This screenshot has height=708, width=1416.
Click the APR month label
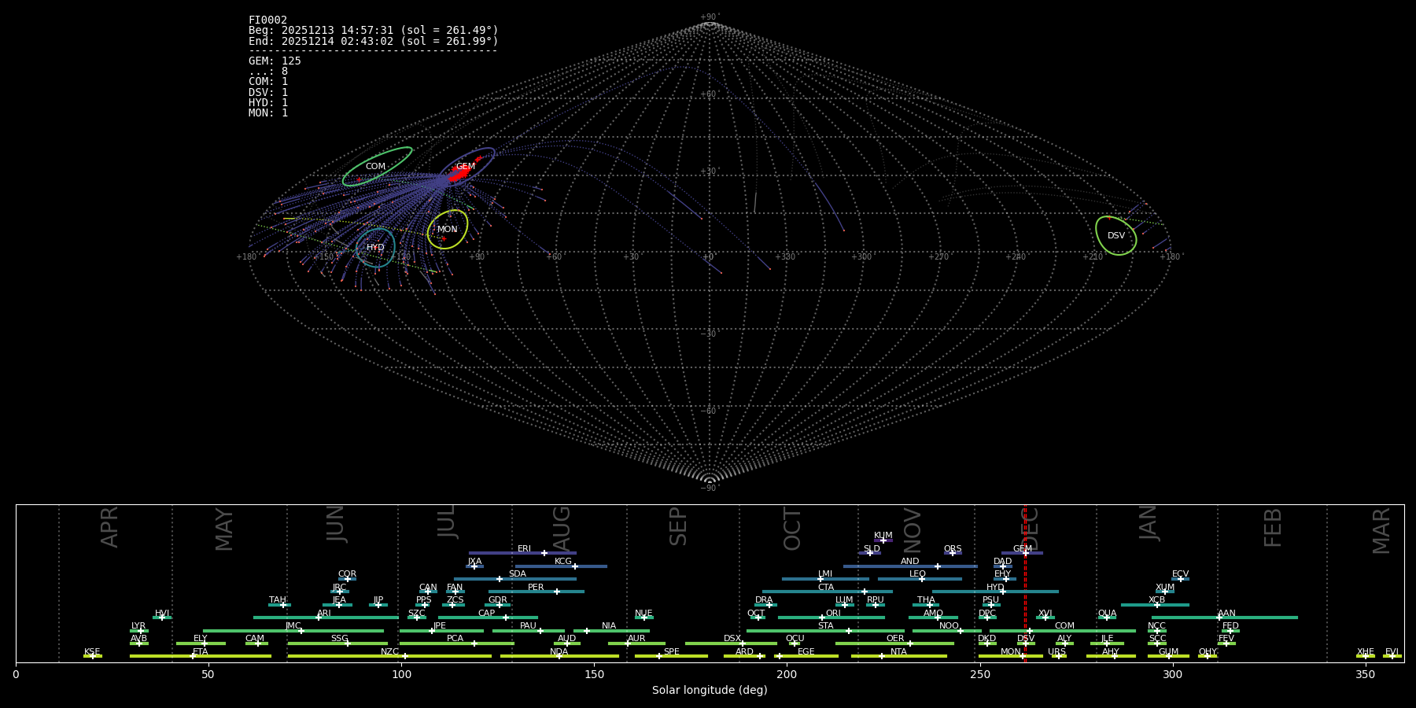coord(109,527)
